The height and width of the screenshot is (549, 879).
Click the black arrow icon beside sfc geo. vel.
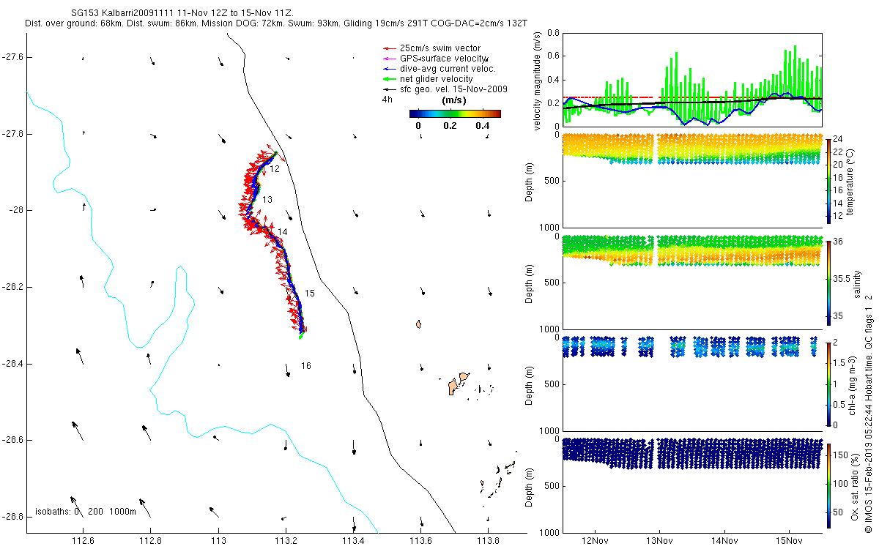click(390, 89)
